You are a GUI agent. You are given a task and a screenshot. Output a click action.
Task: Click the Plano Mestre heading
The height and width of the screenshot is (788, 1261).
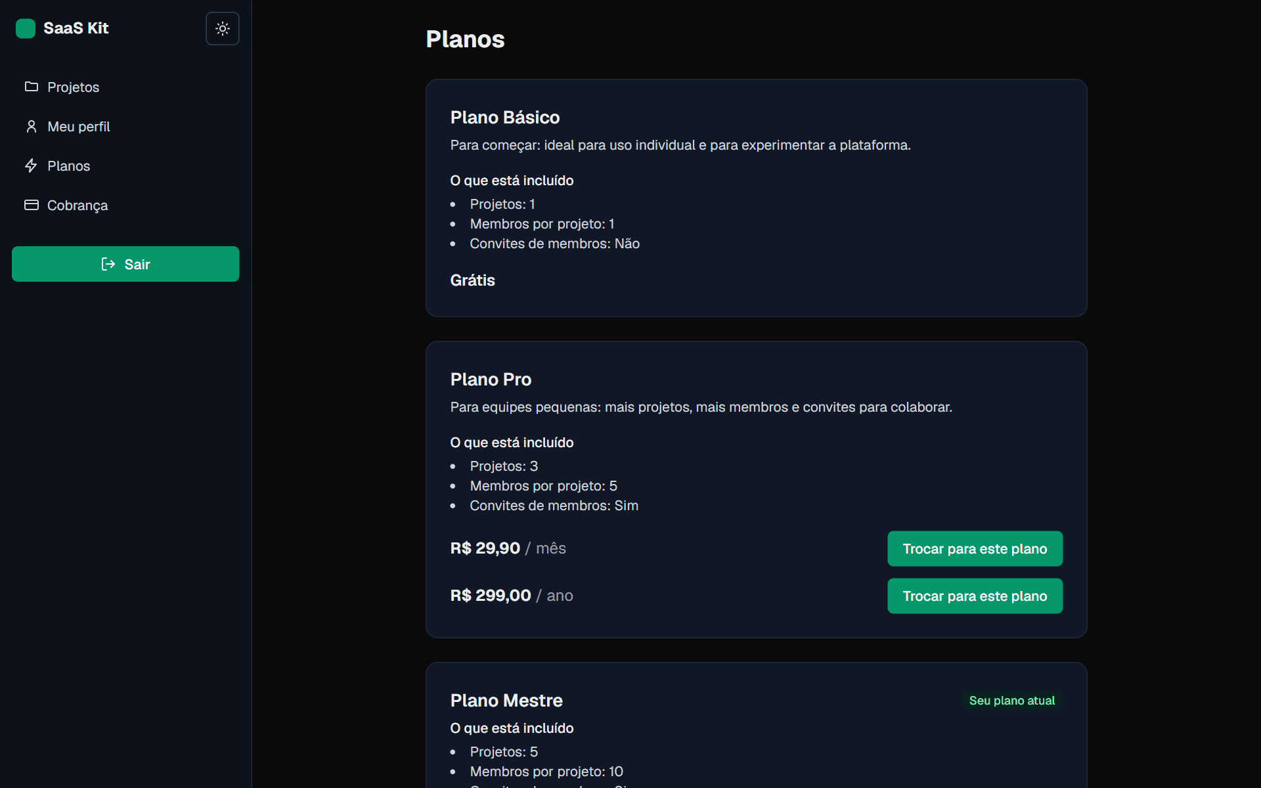point(506,701)
